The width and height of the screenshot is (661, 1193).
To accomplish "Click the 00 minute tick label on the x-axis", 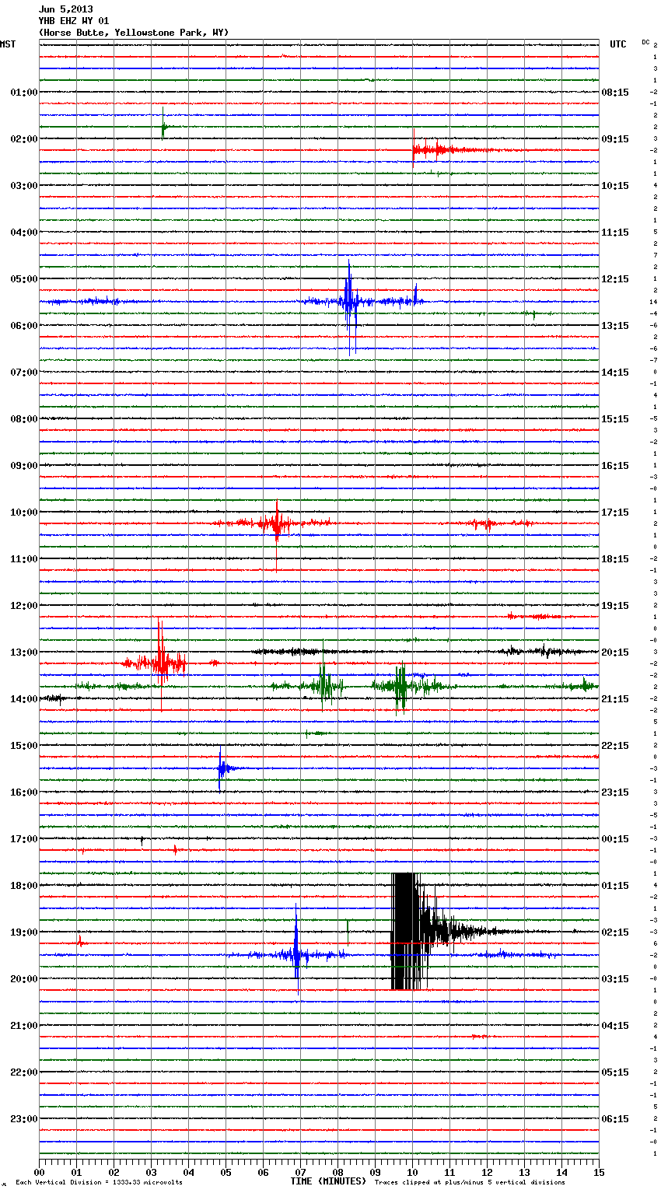I will pyautogui.click(x=40, y=1172).
